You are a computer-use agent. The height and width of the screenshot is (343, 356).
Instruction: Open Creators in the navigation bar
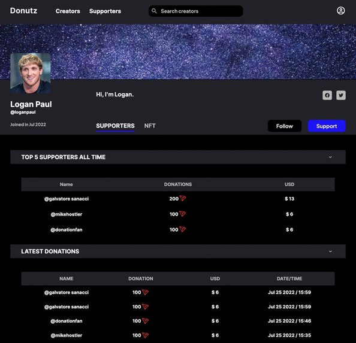[x=68, y=11]
